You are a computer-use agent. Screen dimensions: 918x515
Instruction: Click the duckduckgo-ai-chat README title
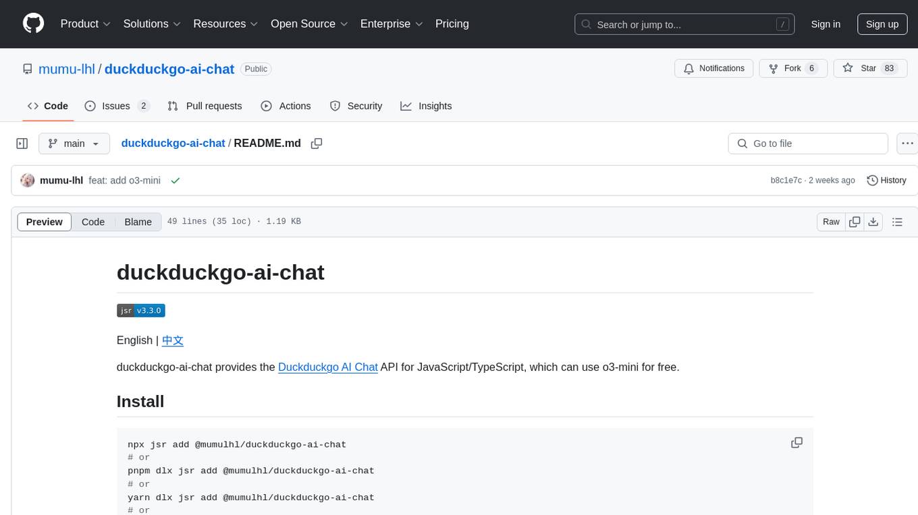point(221,272)
